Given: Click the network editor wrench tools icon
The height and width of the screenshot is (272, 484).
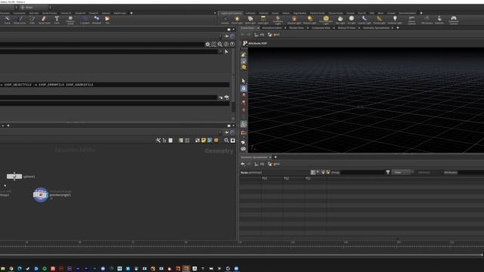Looking at the screenshot, I should [x=158, y=141].
